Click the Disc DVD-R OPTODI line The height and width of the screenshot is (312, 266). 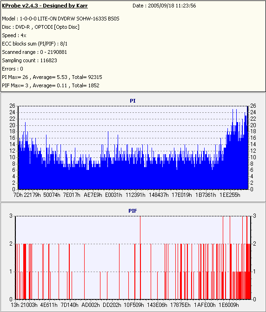coord(40,27)
